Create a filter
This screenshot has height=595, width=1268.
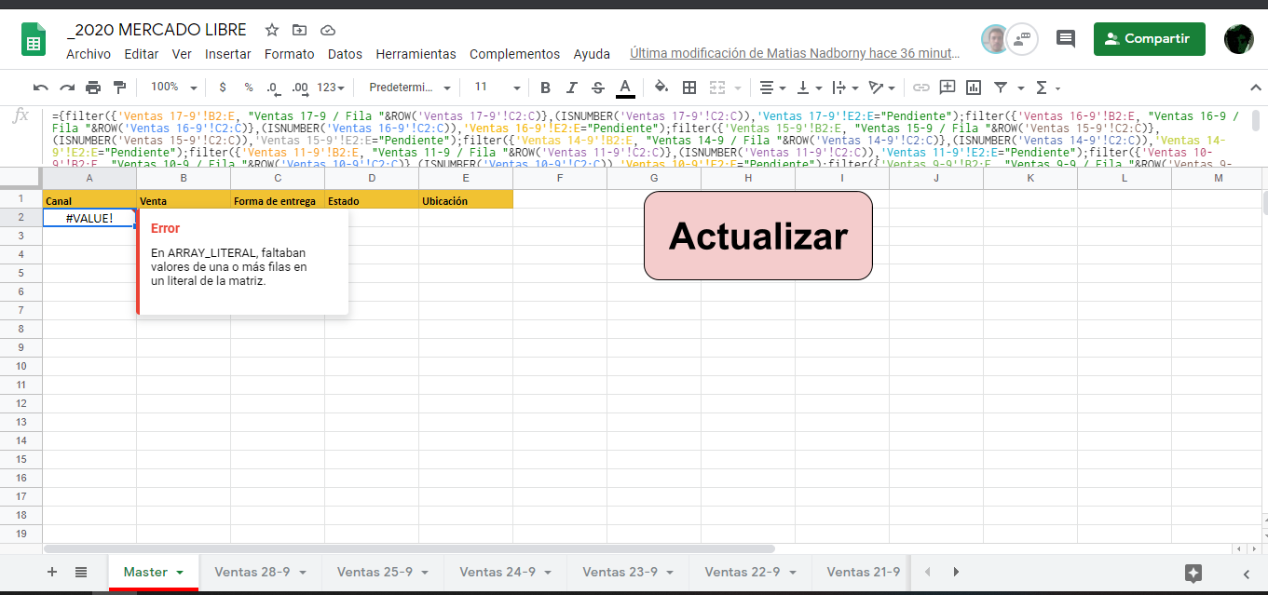tap(1001, 88)
